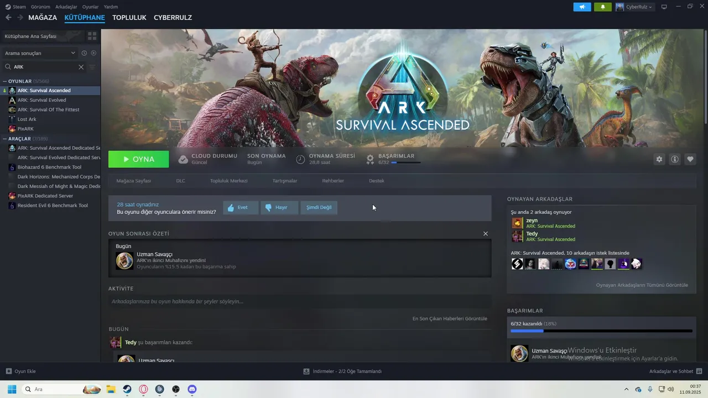708x398 pixels.
Task: Recommend game with Evet thumbs up
Action: point(241,207)
